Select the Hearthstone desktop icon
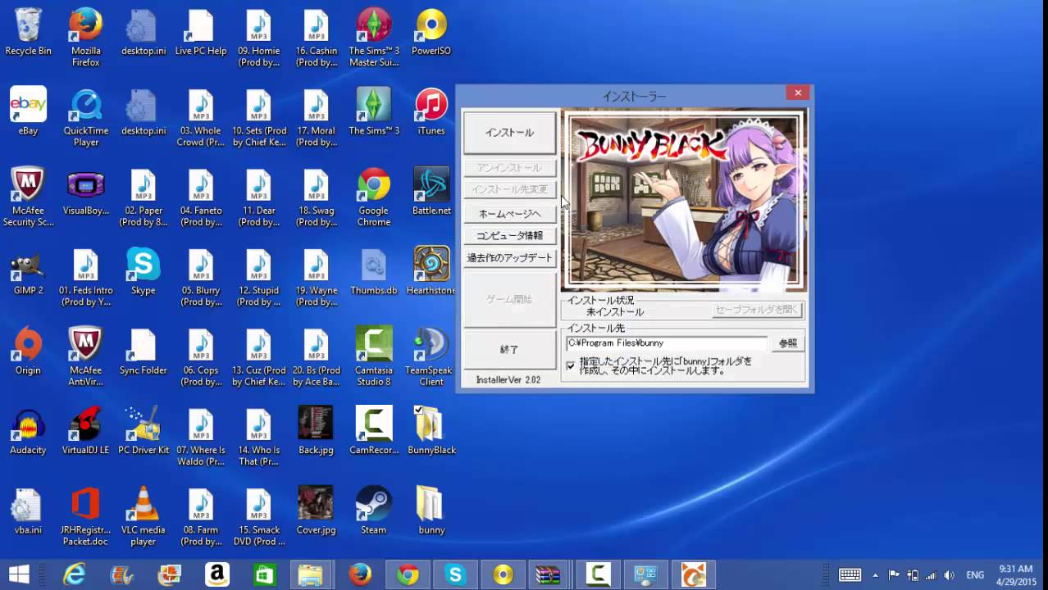The width and height of the screenshot is (1048, 590). 431,271
